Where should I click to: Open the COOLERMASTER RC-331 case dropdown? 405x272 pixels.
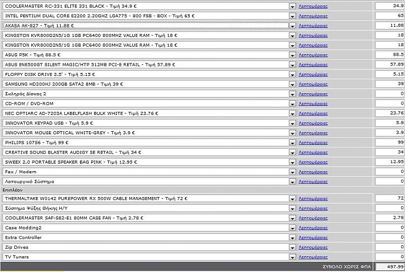click(292, 6)
